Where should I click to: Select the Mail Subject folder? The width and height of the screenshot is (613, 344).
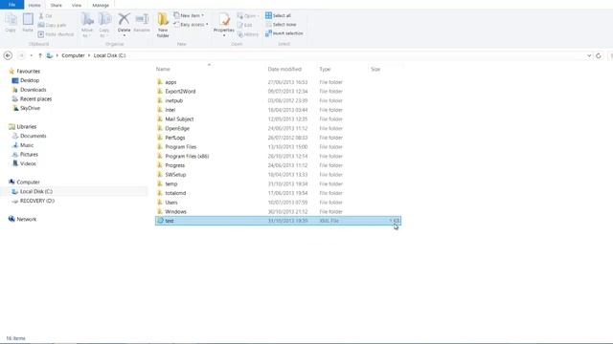click(x=278, y=118)
